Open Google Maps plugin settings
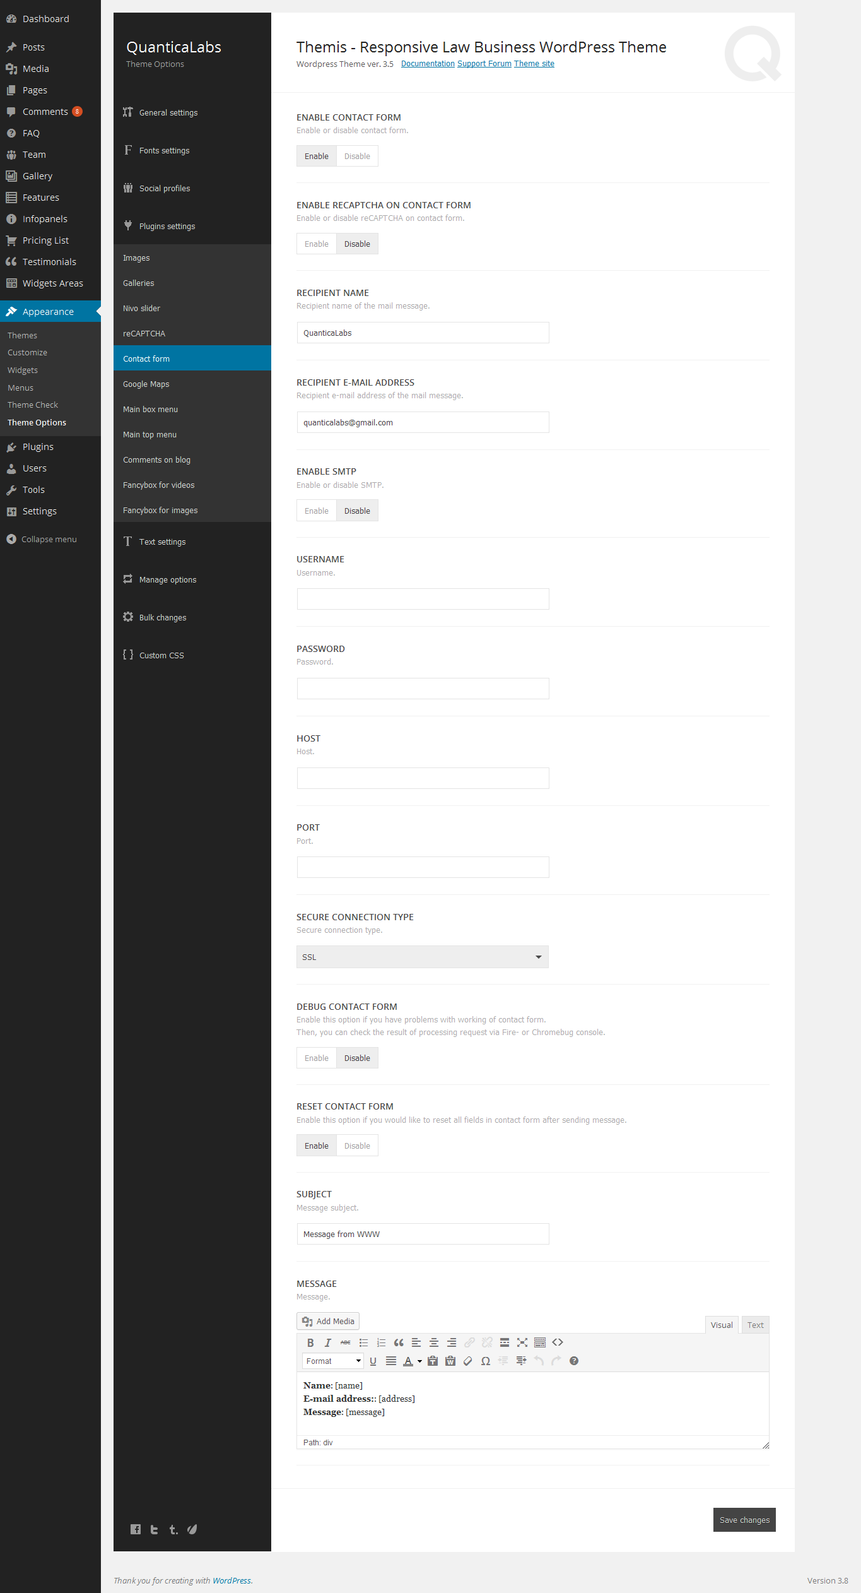861x1593 pixels. [x=192, y=384]
